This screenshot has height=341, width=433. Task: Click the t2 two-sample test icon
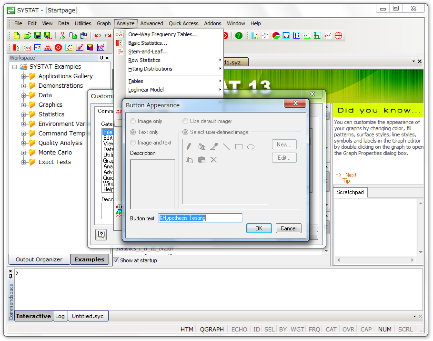click(x=38, y=48)
